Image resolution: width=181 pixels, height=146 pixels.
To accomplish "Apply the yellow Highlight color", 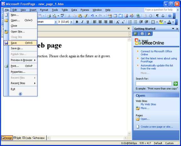I will point(161,22).
